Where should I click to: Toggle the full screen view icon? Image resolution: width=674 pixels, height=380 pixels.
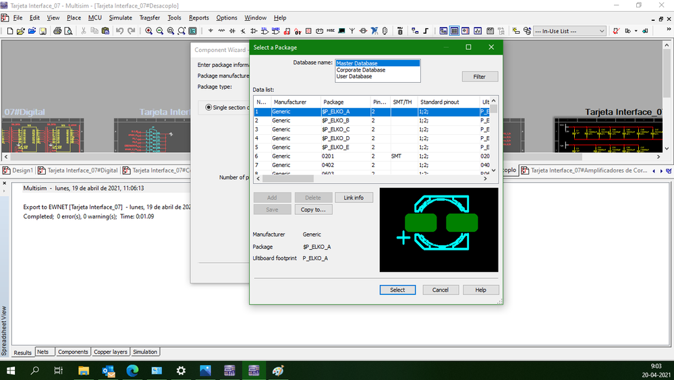(x=192, y=31)
